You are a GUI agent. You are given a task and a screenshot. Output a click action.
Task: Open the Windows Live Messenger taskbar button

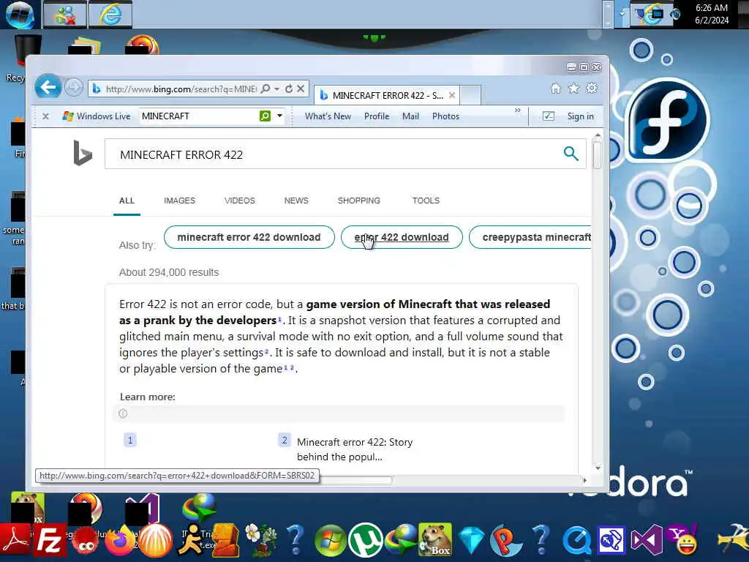[65, 15]
